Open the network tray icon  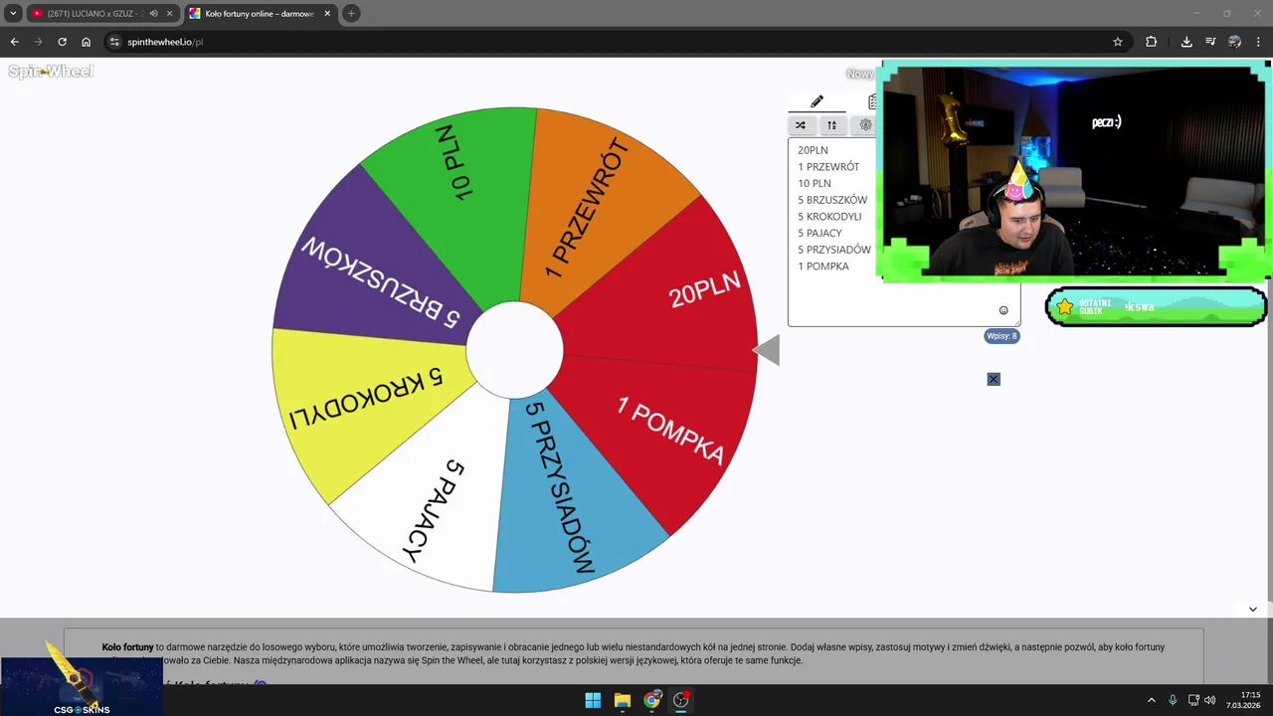(x=1193, y=700)
